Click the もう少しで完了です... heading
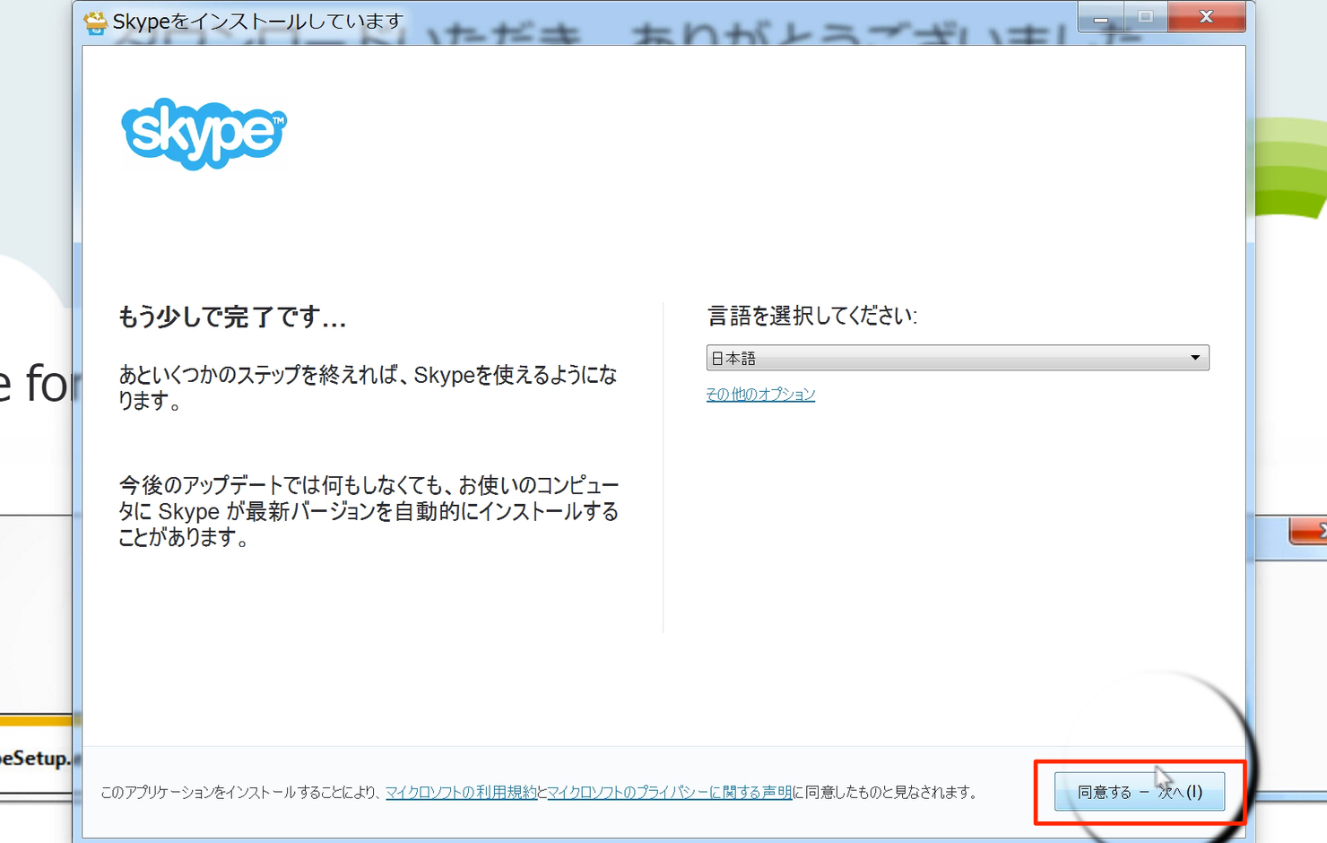The image size is (1327, 843). (232, 317)
